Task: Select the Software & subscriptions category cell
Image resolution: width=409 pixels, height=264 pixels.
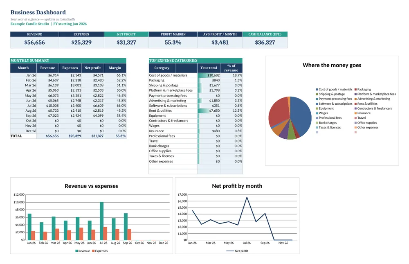Action: [x=173, y=106]
